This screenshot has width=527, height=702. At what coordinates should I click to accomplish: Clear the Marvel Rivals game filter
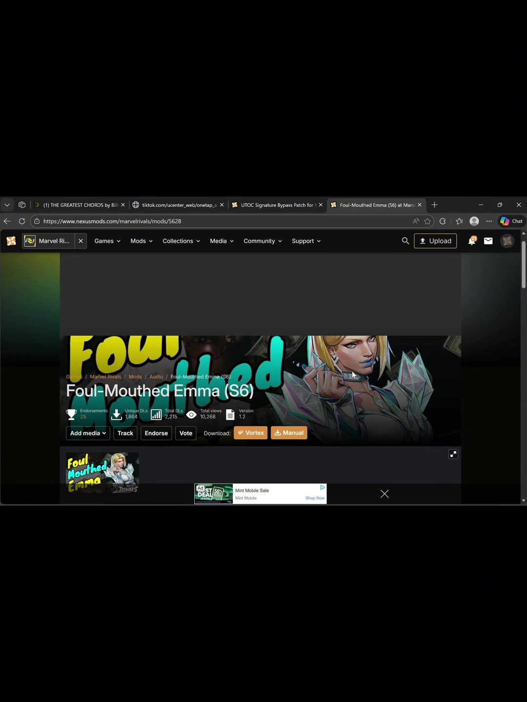tap(81, 241)
